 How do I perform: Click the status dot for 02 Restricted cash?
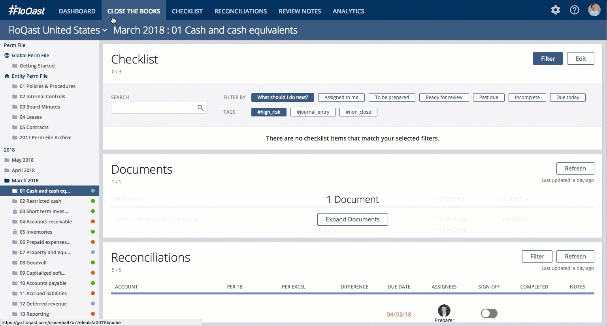93,201
